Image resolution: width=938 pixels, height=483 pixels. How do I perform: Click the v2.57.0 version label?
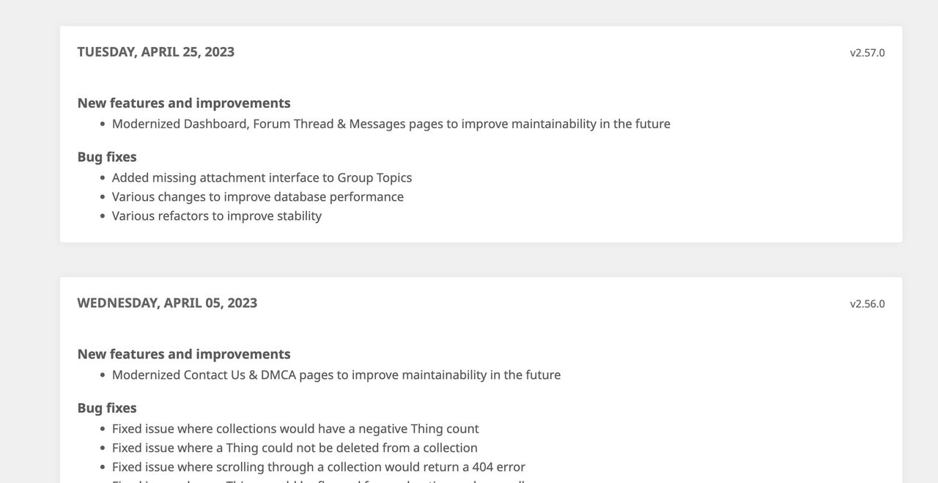click(x=867, y=53)
